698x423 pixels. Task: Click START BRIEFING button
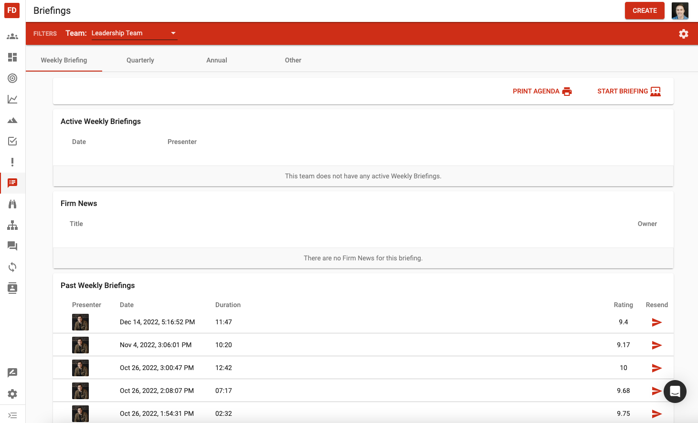pyautogui.click(x=628, y=91)
